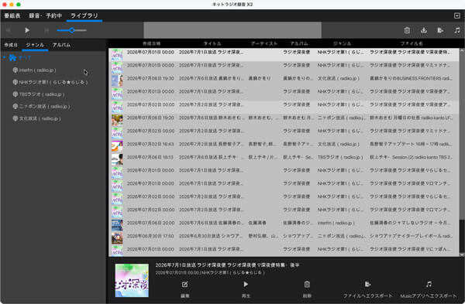
Task: Select the interfm ( radiko.jp ) genre
Action: point(37,70)
